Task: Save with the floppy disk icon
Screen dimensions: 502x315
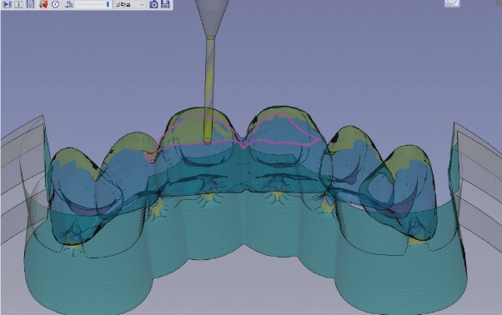Action: 165,4
